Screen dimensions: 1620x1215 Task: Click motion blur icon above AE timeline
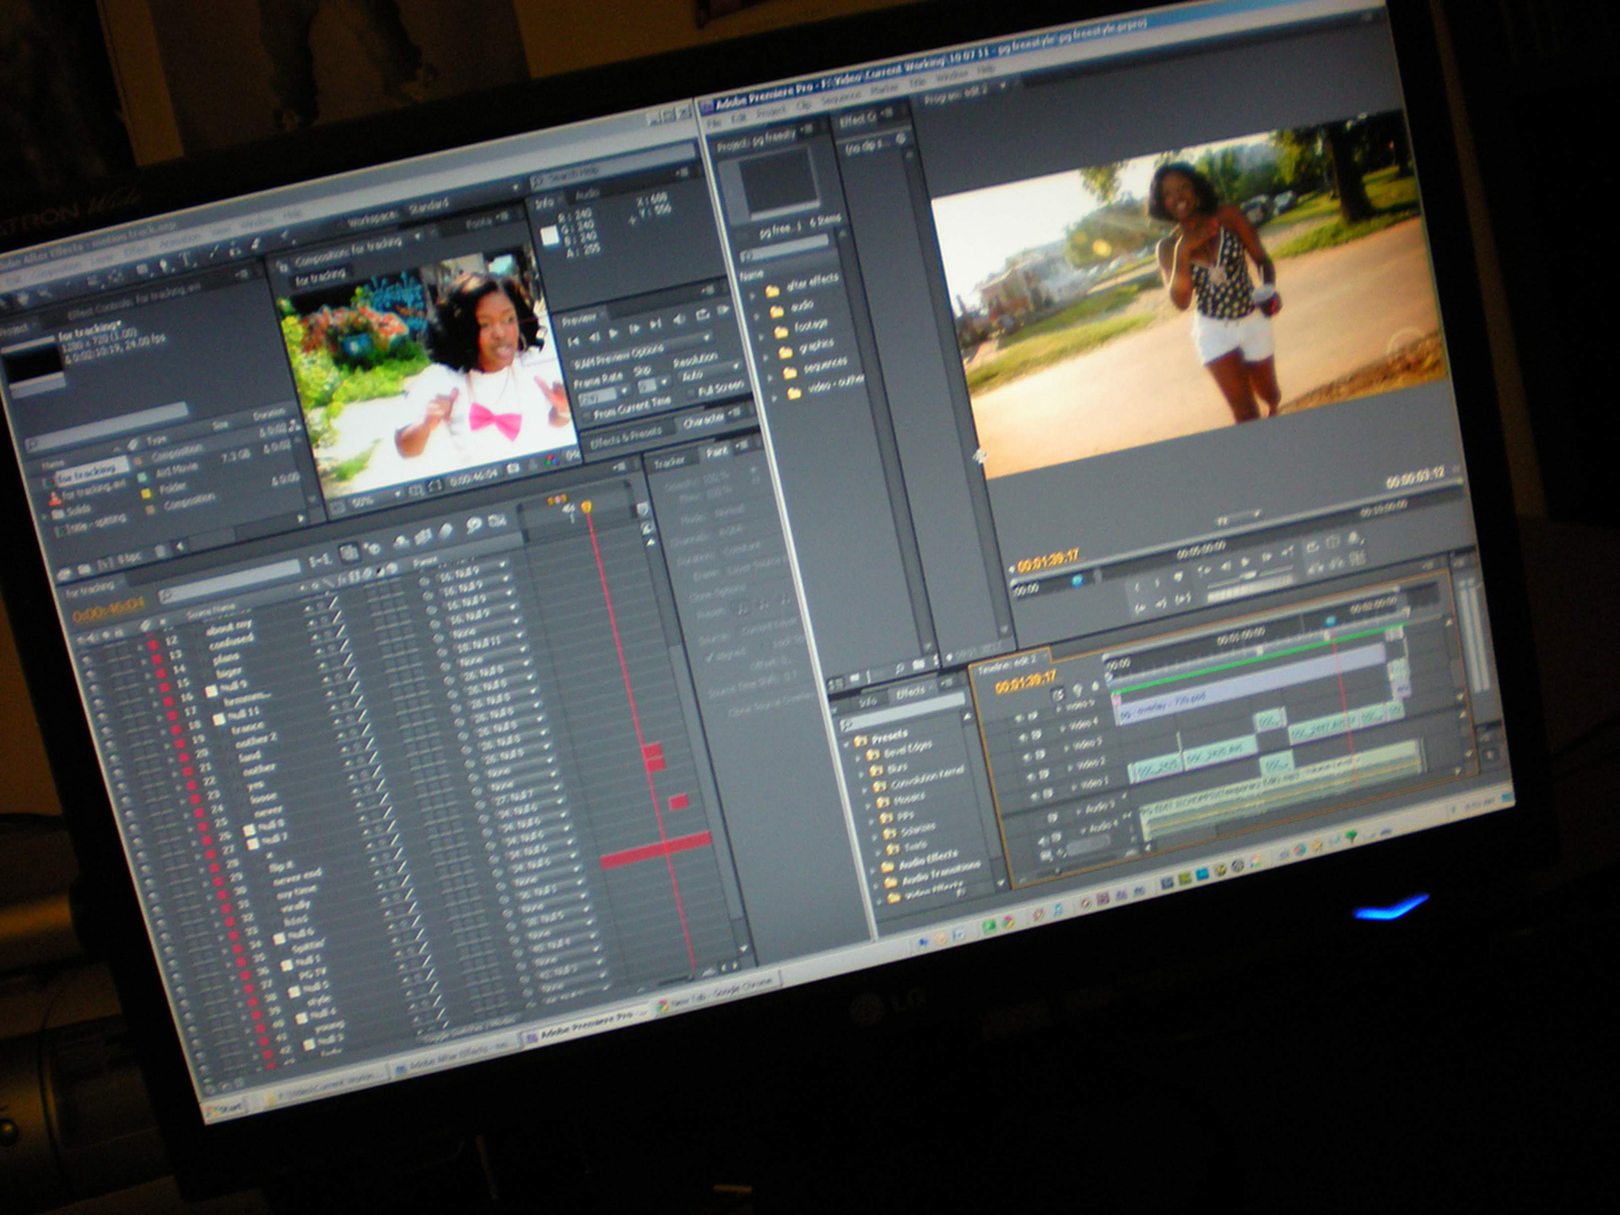coord(446,531)
